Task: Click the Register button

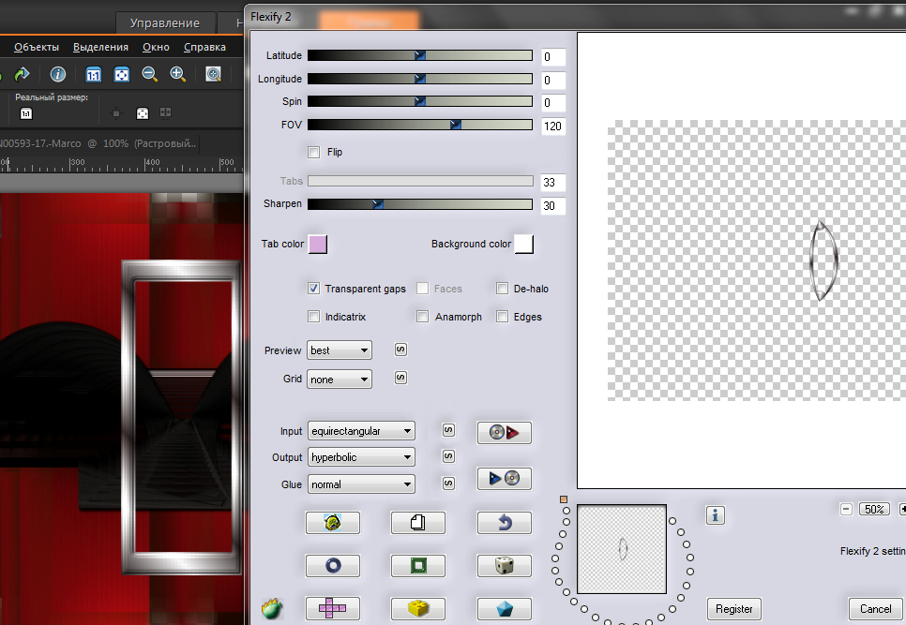Action: (x=733, y=608)
